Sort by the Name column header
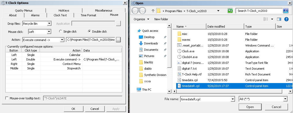Screen dimensions: 293x113 coord(190,27)
